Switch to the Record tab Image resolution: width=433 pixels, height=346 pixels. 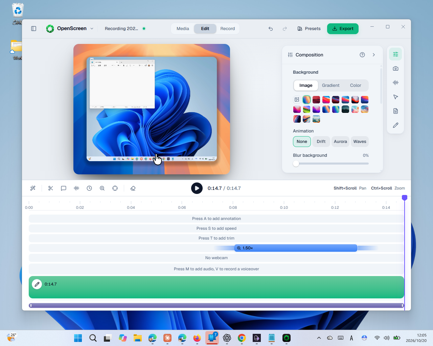click(x=228, y=29)
